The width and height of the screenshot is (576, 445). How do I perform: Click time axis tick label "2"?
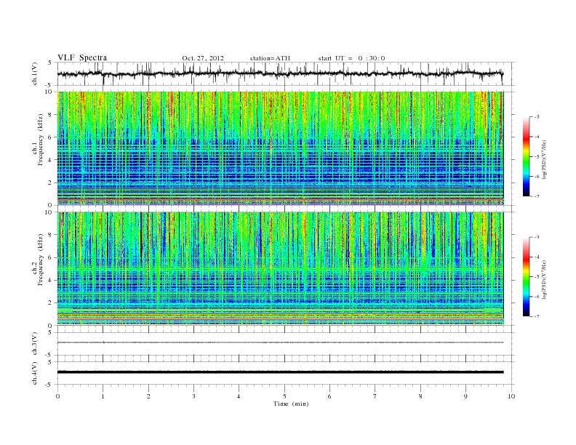(148, 396)
